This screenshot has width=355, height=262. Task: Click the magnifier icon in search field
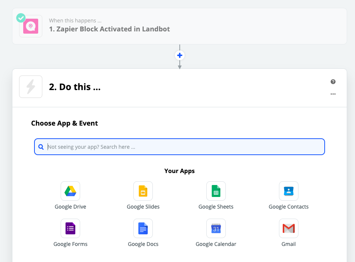point(41,147)
